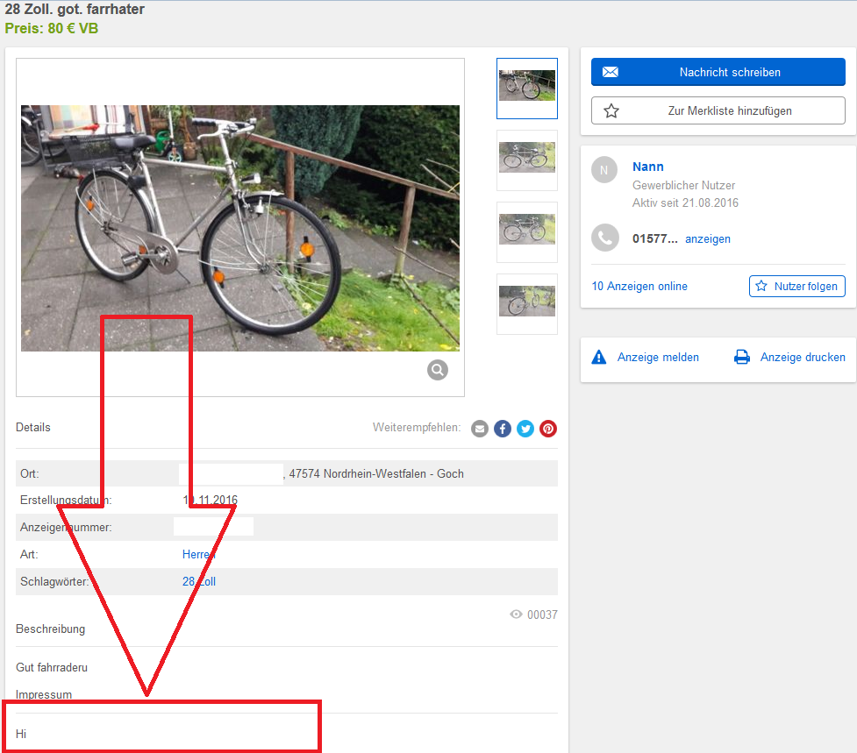
Task: Follow seller with Nutzer folgen
Action: [796, 286]
